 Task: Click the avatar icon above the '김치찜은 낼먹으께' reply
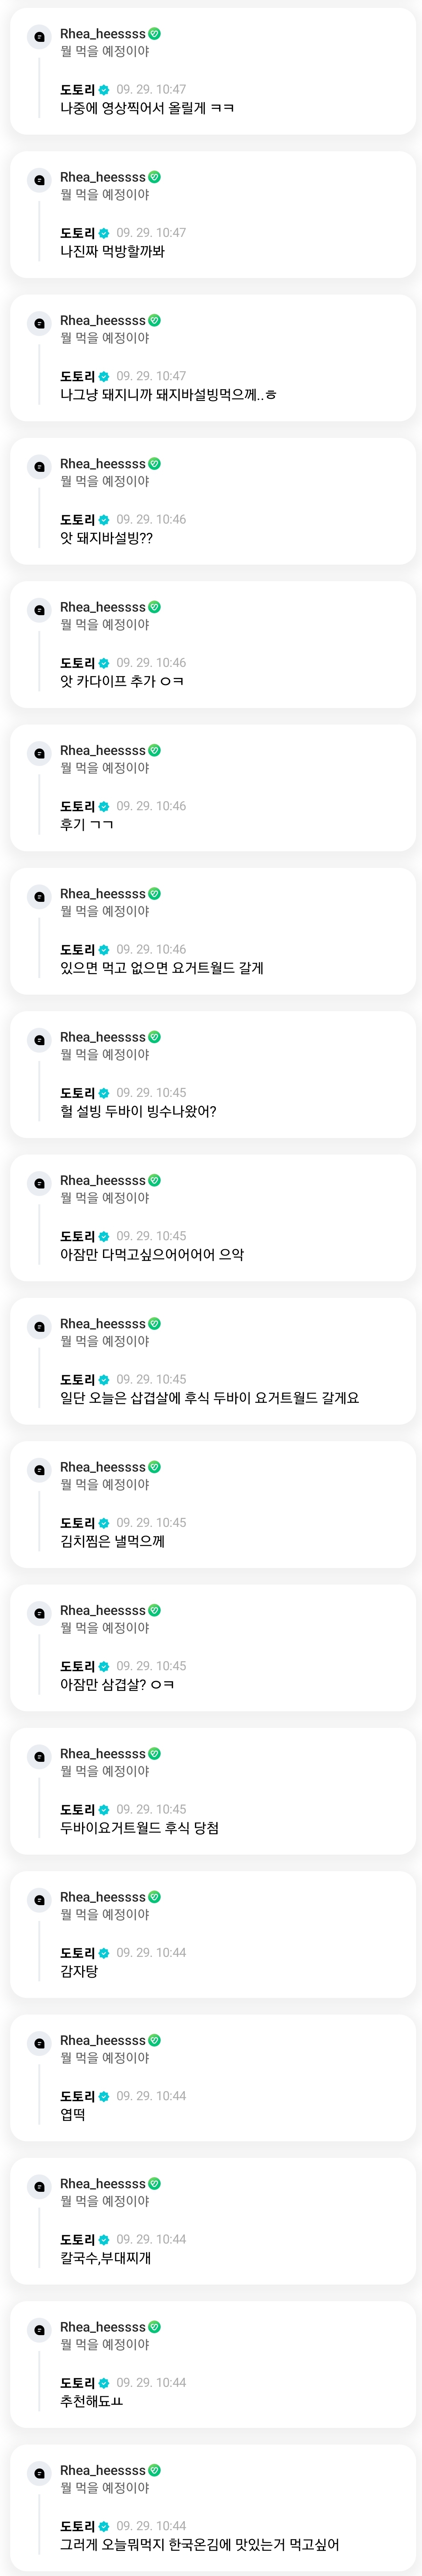coord(39,1470)
